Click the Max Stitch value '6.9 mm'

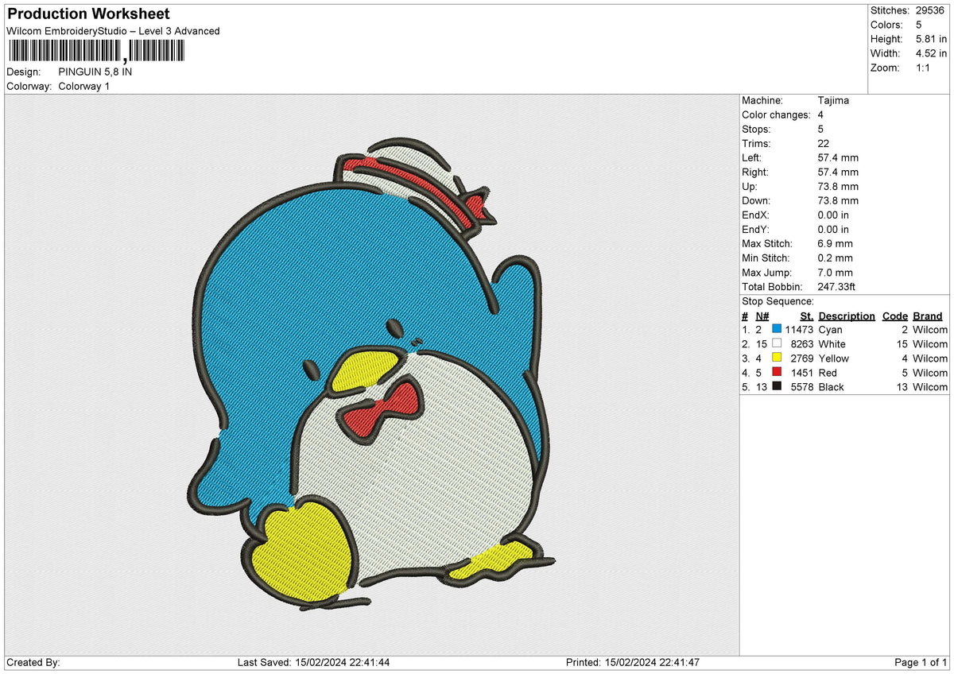(x=835, y=243)
